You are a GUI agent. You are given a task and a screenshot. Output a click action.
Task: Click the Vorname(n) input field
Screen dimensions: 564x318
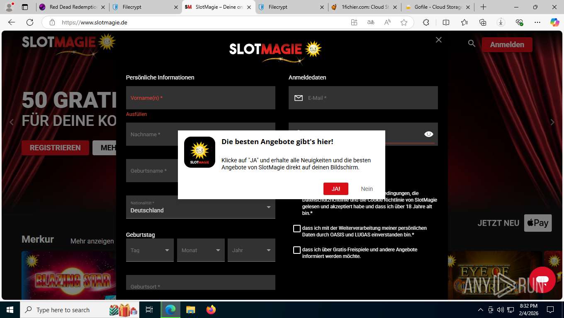click(x=201, y=98)
